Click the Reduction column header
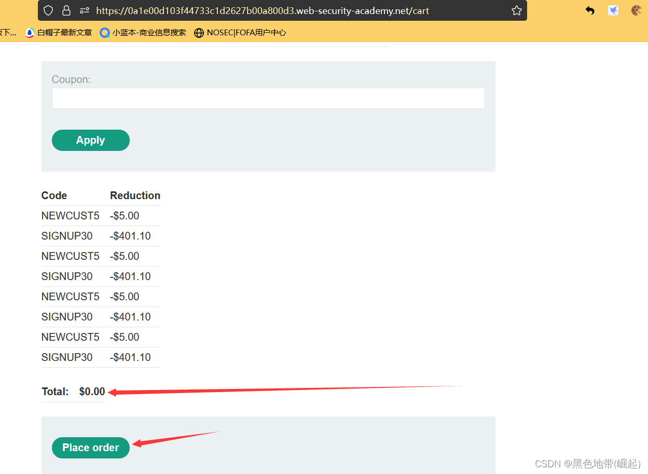 pyautogui.click(x=135, y=196)
